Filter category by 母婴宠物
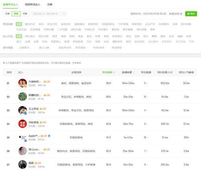 [137, 24]
